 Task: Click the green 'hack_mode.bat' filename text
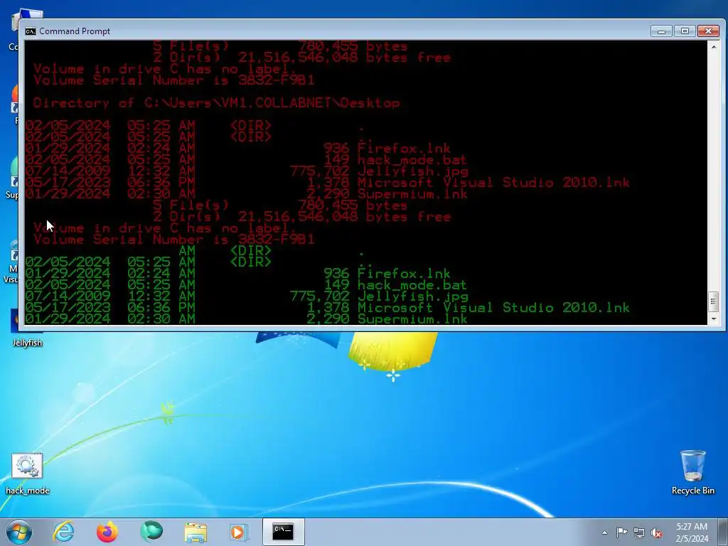pyautogui.click(x=412, y=285)
